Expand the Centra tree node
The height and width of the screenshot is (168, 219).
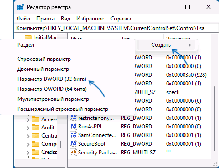[x=28, y=136]
